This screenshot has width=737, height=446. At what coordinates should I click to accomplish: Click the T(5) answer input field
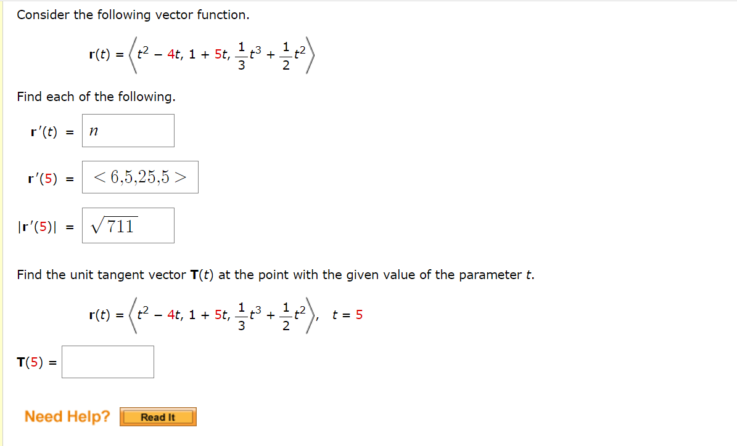coord(107,362)
